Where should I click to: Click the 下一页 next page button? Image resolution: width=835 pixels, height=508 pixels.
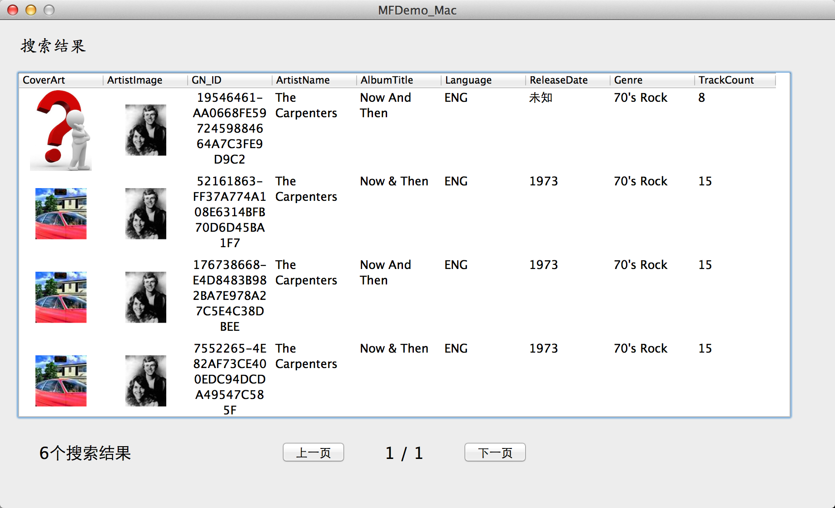point(495,453)
